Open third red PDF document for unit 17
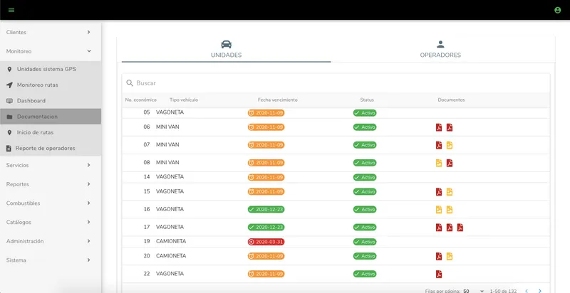Viewport: 570px width, 293px height. click(x=460, y=228)
